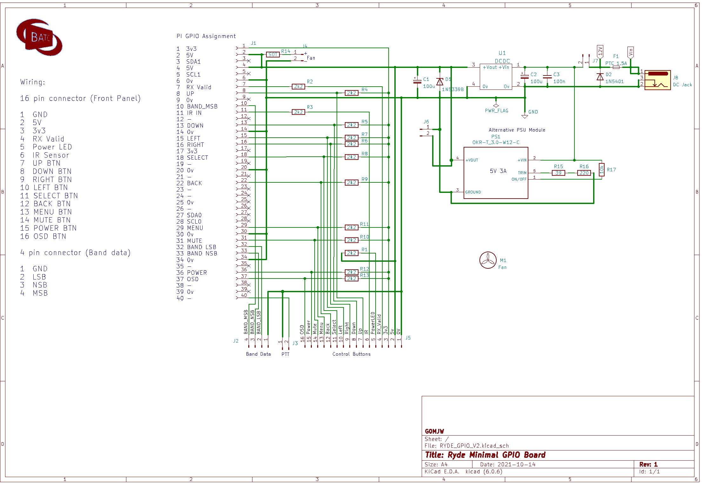Select capacitor C3 100n symbol
The image size is (703, 486).
[547, 77]
